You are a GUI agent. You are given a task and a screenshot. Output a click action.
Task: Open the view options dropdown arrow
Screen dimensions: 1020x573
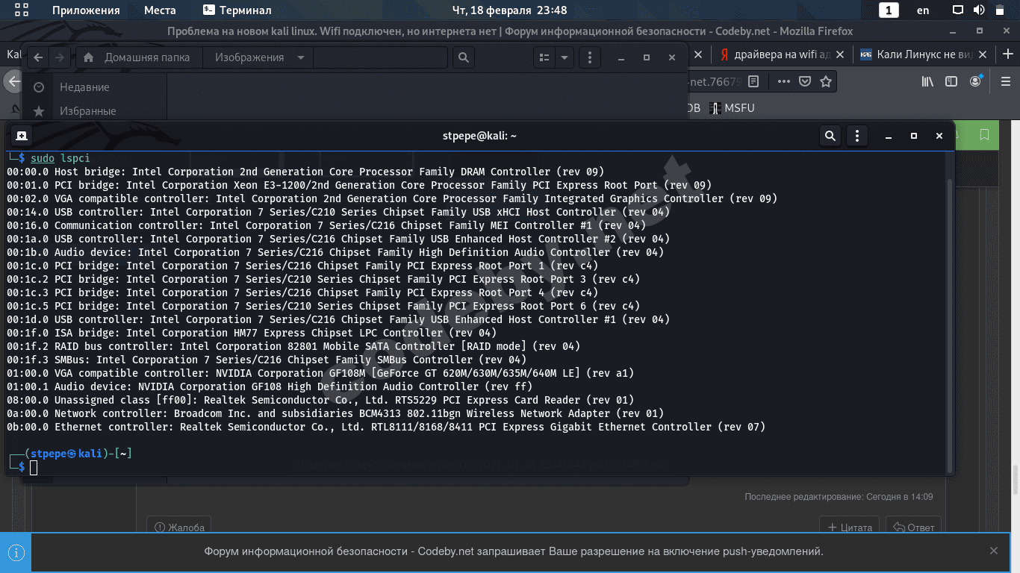[x=565, y=57]
